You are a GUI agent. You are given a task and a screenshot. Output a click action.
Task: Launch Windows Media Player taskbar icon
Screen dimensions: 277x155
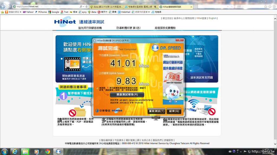(36, 152)
